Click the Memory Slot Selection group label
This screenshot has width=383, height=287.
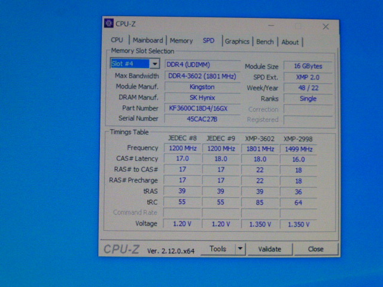click(142, 51)
